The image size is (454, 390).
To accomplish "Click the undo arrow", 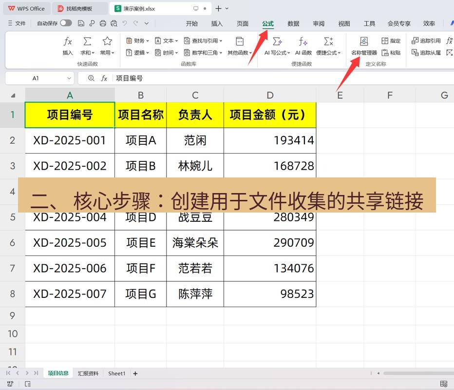I will [x=125, y=23].
